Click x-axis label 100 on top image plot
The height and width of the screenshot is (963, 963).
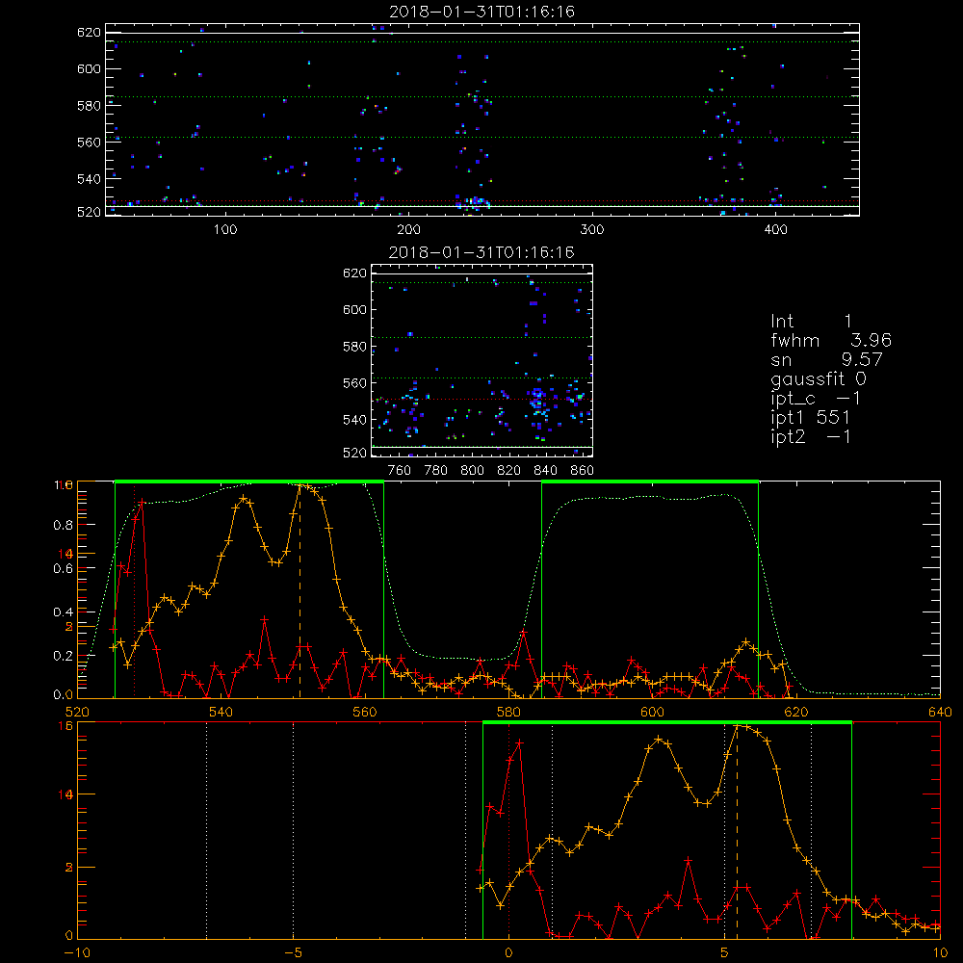pyautogui.click(x=225, y=230)
